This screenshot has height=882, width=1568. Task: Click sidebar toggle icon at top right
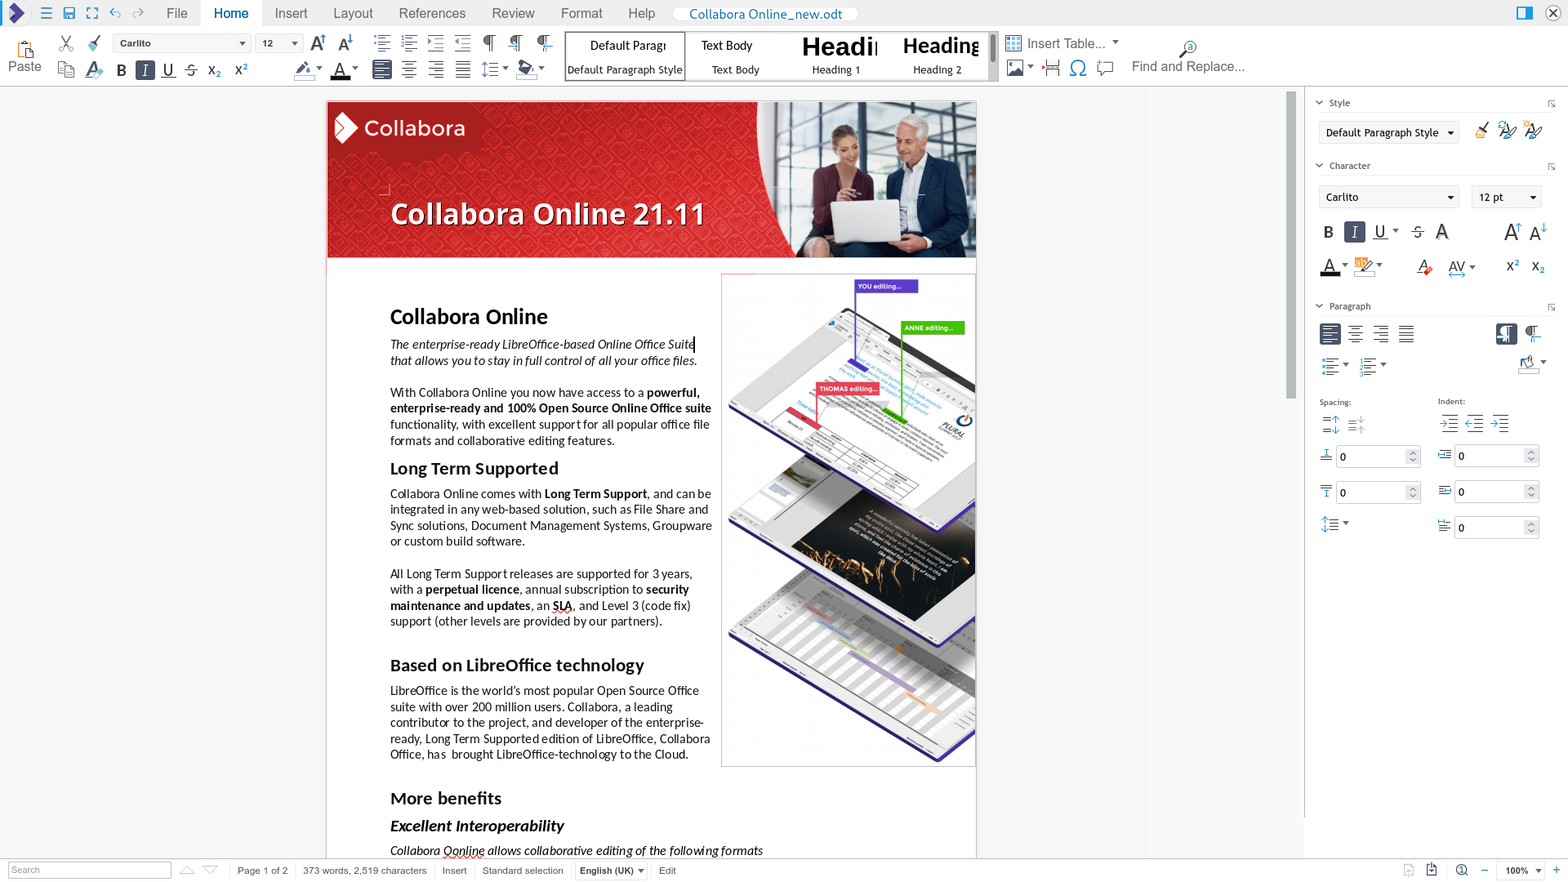click(x=1524, y=13)
